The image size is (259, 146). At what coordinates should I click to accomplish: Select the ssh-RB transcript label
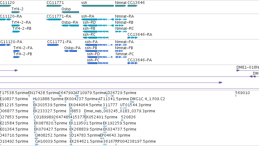pos(89,29)
